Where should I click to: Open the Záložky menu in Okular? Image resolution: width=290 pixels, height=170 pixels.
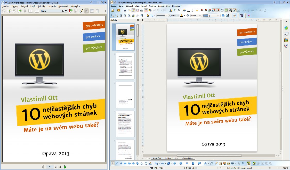(x=42, y=6)
